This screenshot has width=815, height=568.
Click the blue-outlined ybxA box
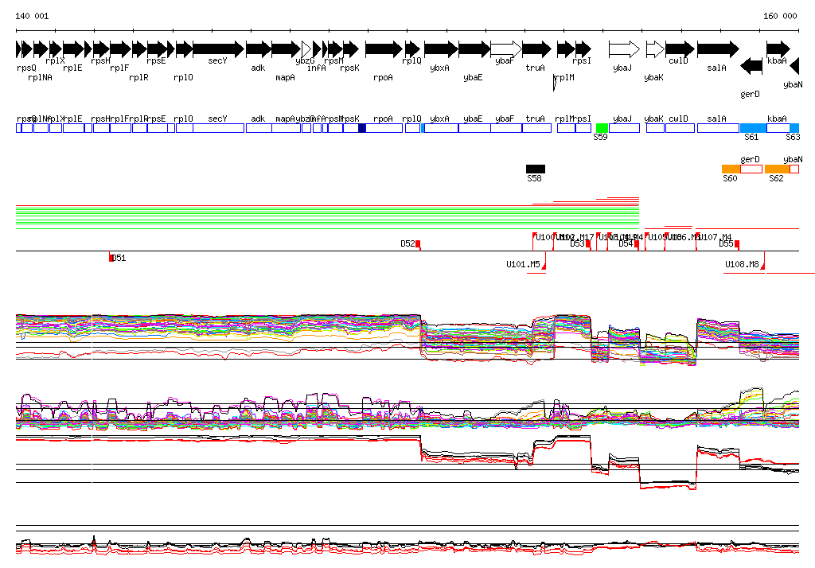pos(441,128)
